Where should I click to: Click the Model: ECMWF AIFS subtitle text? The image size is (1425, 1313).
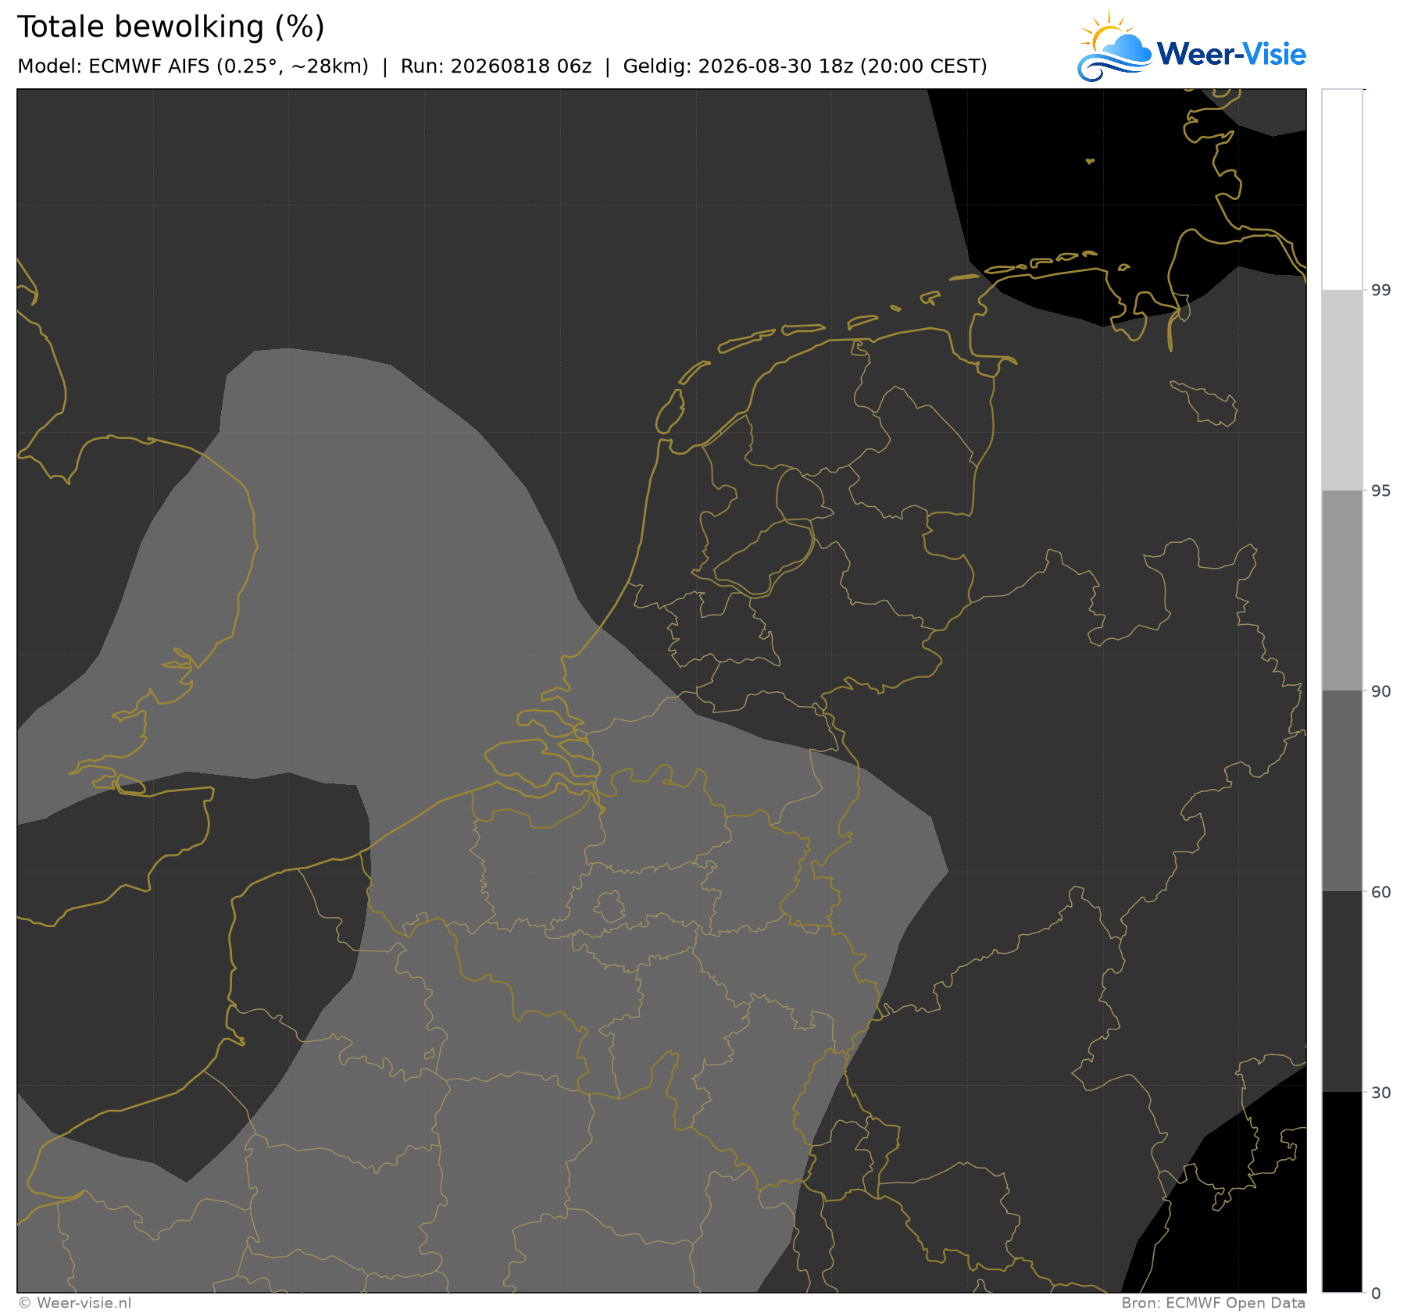[x=193, y=66]
